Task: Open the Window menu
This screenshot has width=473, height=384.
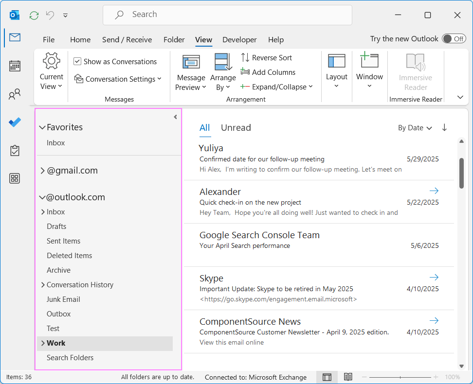Action: click(369, 70)
